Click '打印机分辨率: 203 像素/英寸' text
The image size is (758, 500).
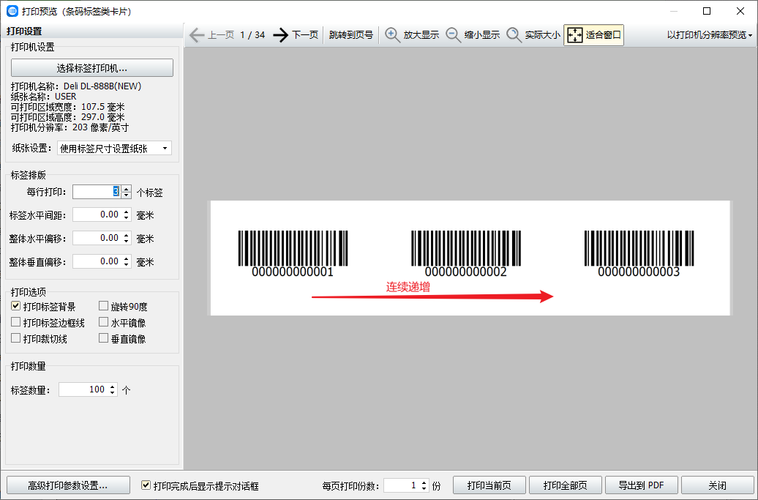click(x=70, y=127)
